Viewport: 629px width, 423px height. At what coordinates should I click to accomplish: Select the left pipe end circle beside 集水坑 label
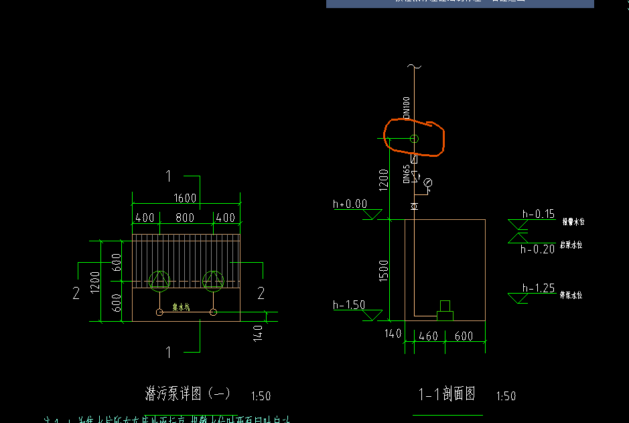point(159,312)
